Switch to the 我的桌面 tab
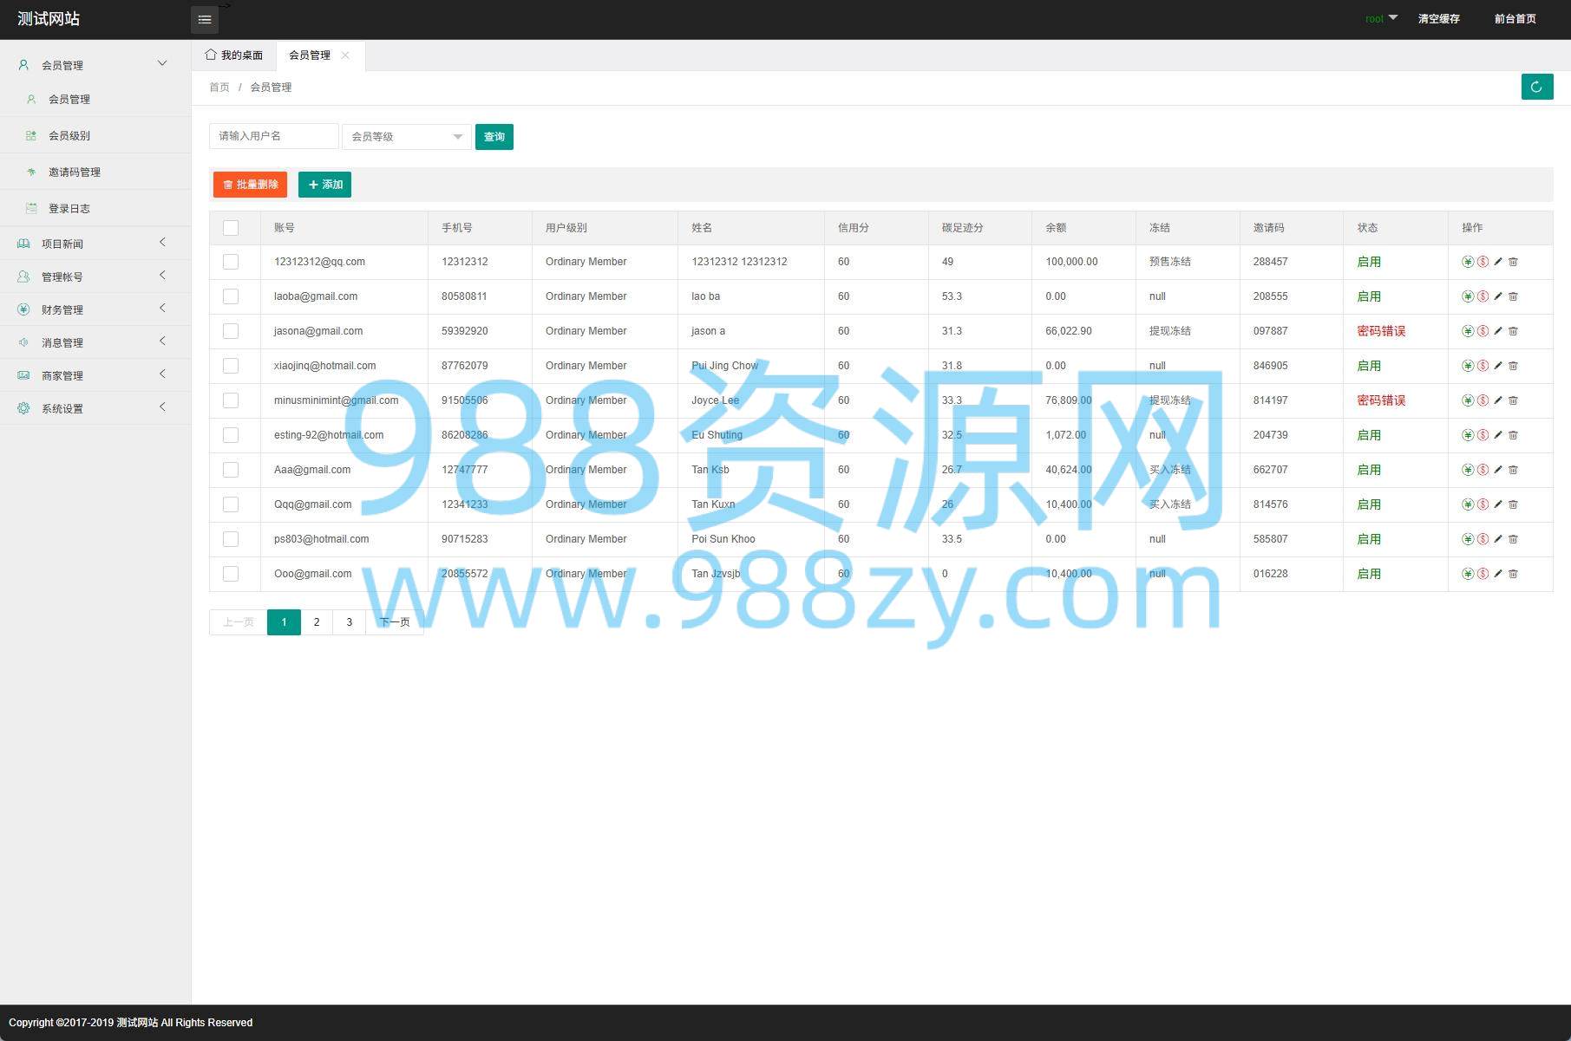The height and width of the screenshot is (1041, 1571). pyautogui.click(x=234, y=55)
